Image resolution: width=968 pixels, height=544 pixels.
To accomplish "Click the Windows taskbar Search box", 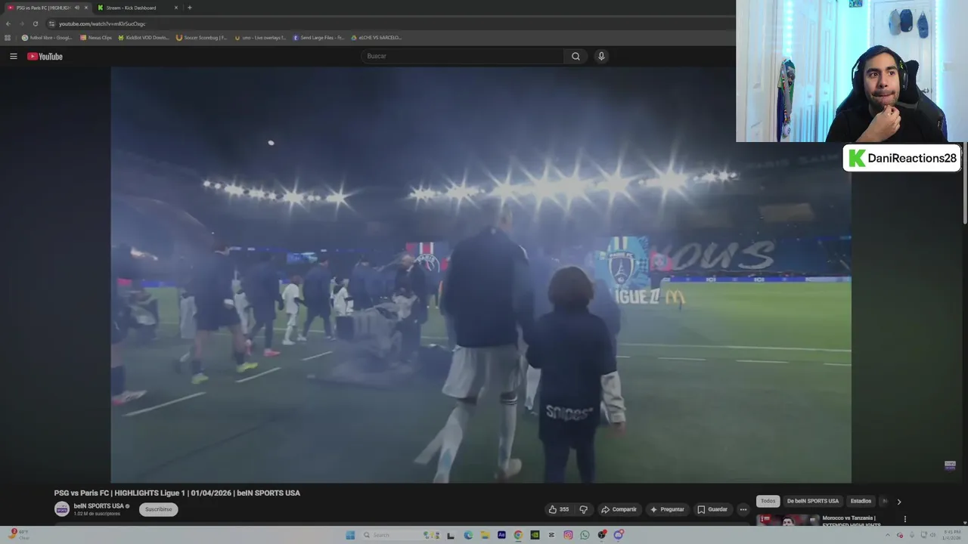I will pos(401,535).
